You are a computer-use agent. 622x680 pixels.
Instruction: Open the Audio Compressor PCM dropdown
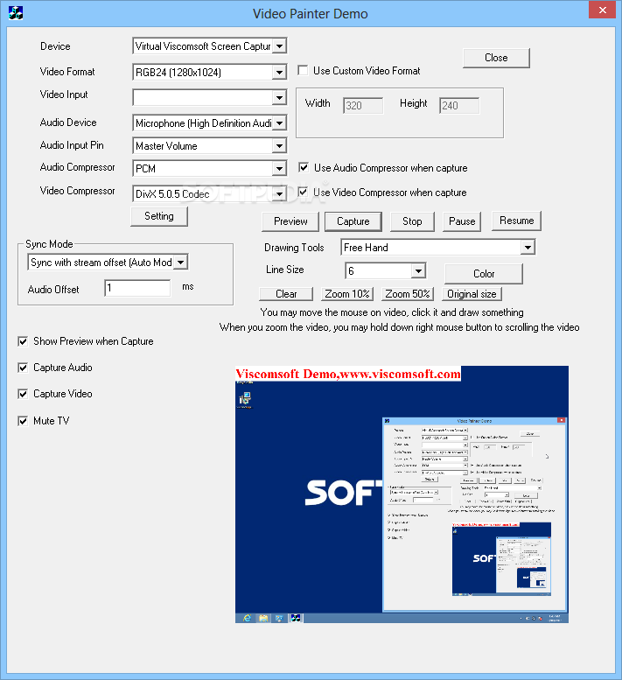pyautogui.click(x=280, y=168)
